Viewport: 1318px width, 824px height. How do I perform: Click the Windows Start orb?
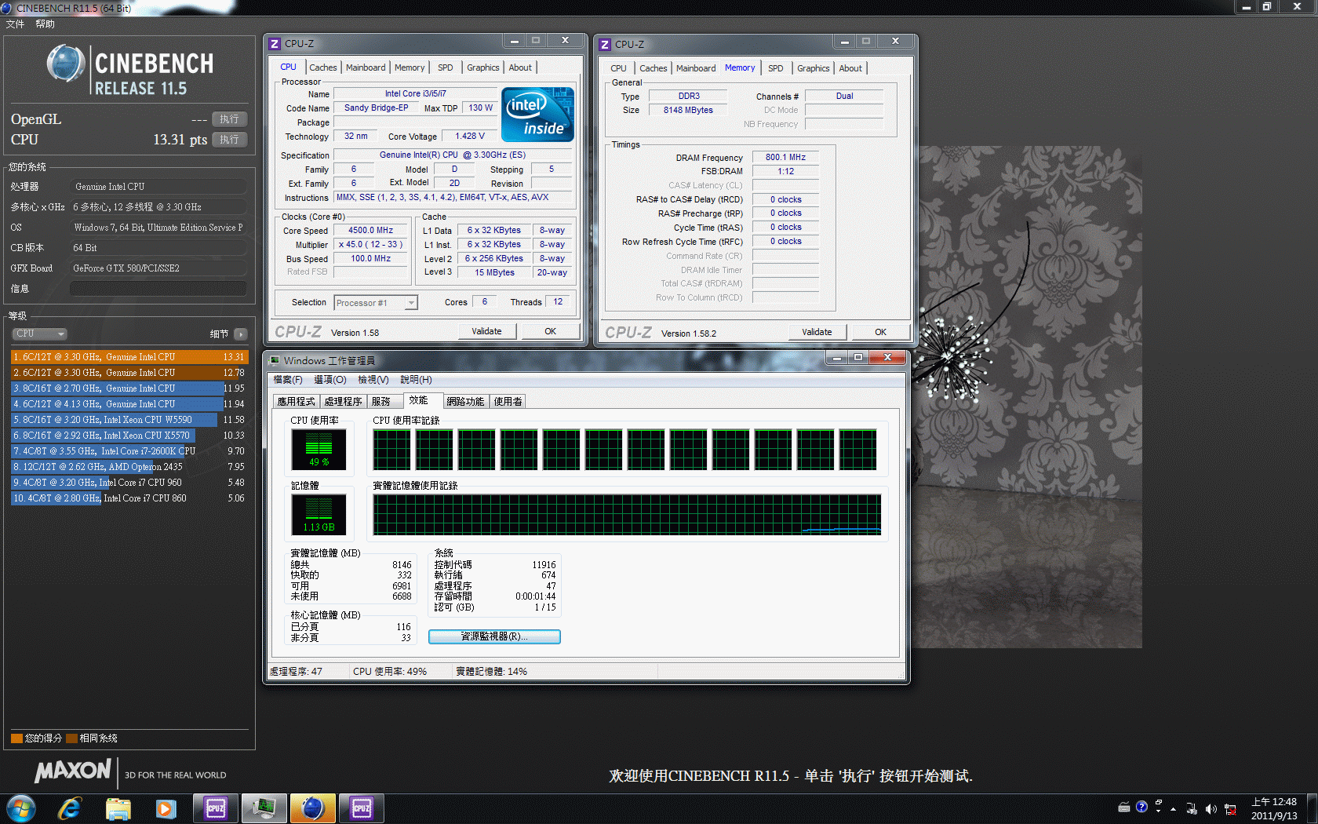click(21, 808)
